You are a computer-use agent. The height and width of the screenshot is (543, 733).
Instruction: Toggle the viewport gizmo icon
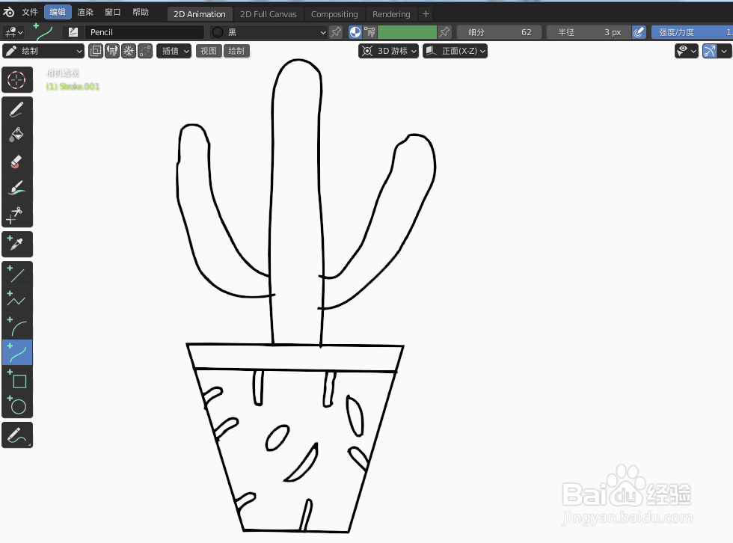coord(710,51)
